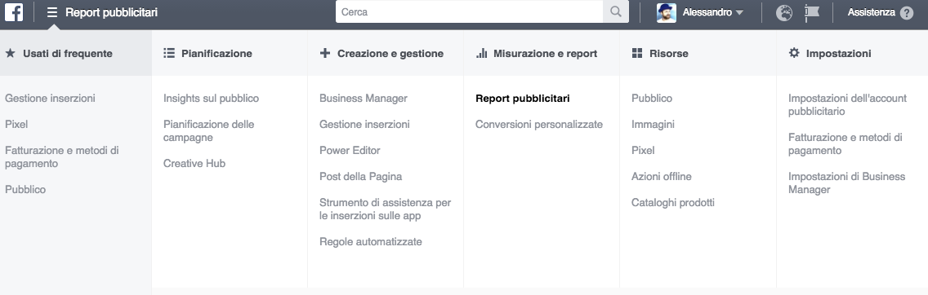The image size is (928, 295).
Task: Focus the Cerca search field
Action: point(470,11)
